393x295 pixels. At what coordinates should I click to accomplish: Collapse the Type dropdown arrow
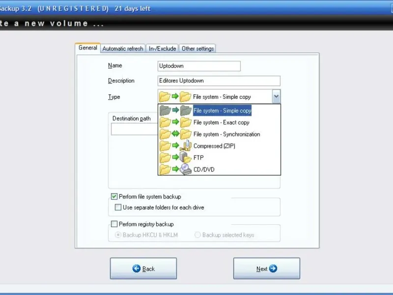(x=276, y=96)
